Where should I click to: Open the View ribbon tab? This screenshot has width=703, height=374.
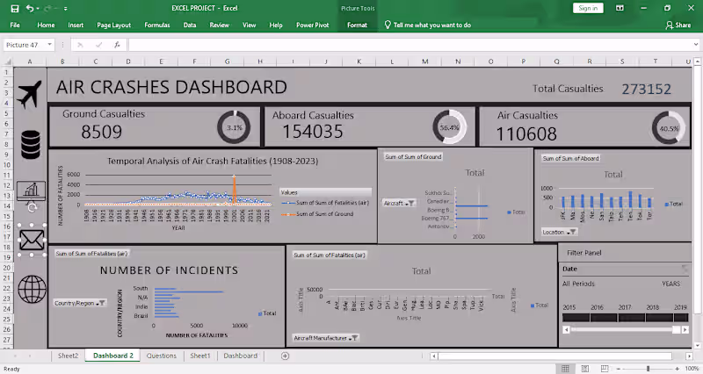[250, 25]
